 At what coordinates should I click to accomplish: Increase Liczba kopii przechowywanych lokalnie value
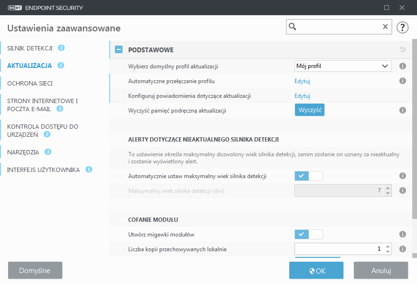(x=388, y=246)
